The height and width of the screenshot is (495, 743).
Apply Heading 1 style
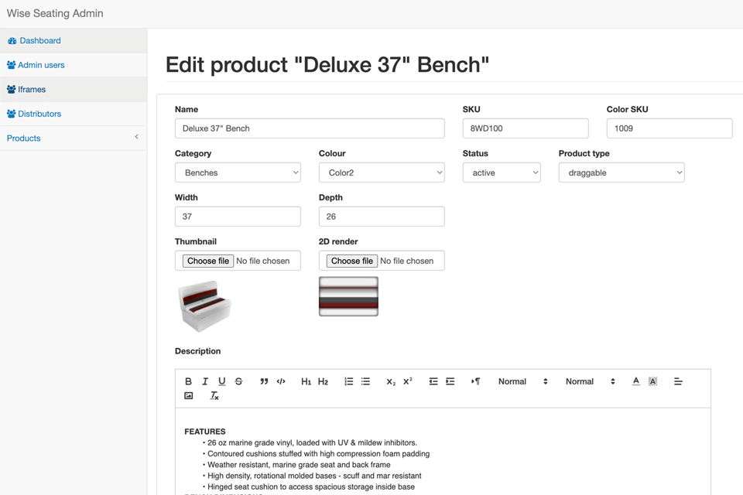[306, 381]
